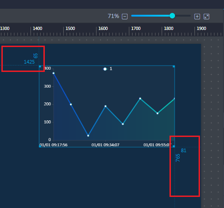Click the zoom in plus icon

pos(197,17)
